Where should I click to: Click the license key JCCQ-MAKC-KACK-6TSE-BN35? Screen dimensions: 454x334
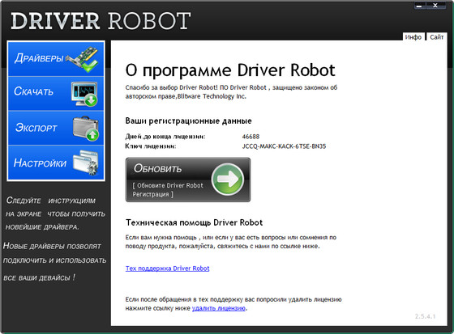click(284, 146)
